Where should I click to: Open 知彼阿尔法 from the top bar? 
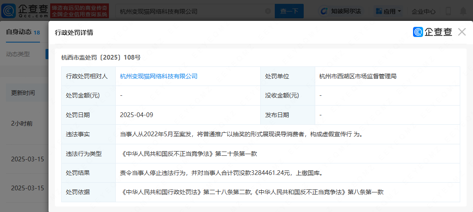point(340,11)
